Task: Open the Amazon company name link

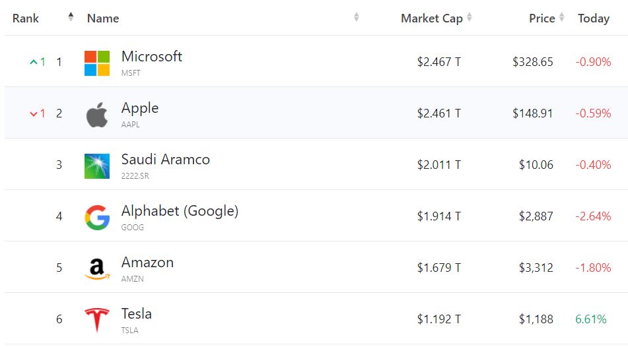Action: 147,263
